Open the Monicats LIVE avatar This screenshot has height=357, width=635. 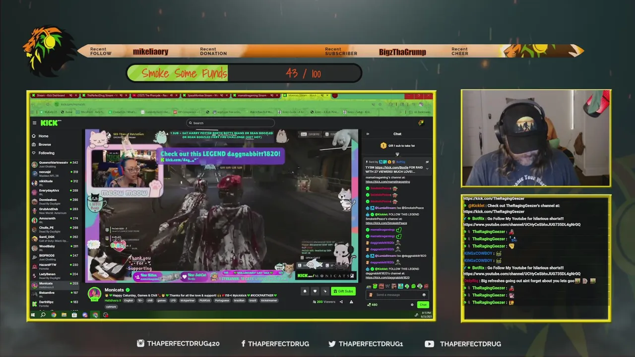click(x=94, y=294)
